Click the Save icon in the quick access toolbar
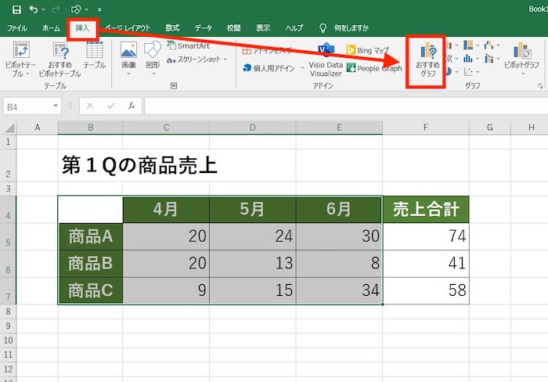This screenshot has width=548, height=382. pos(16,9)
